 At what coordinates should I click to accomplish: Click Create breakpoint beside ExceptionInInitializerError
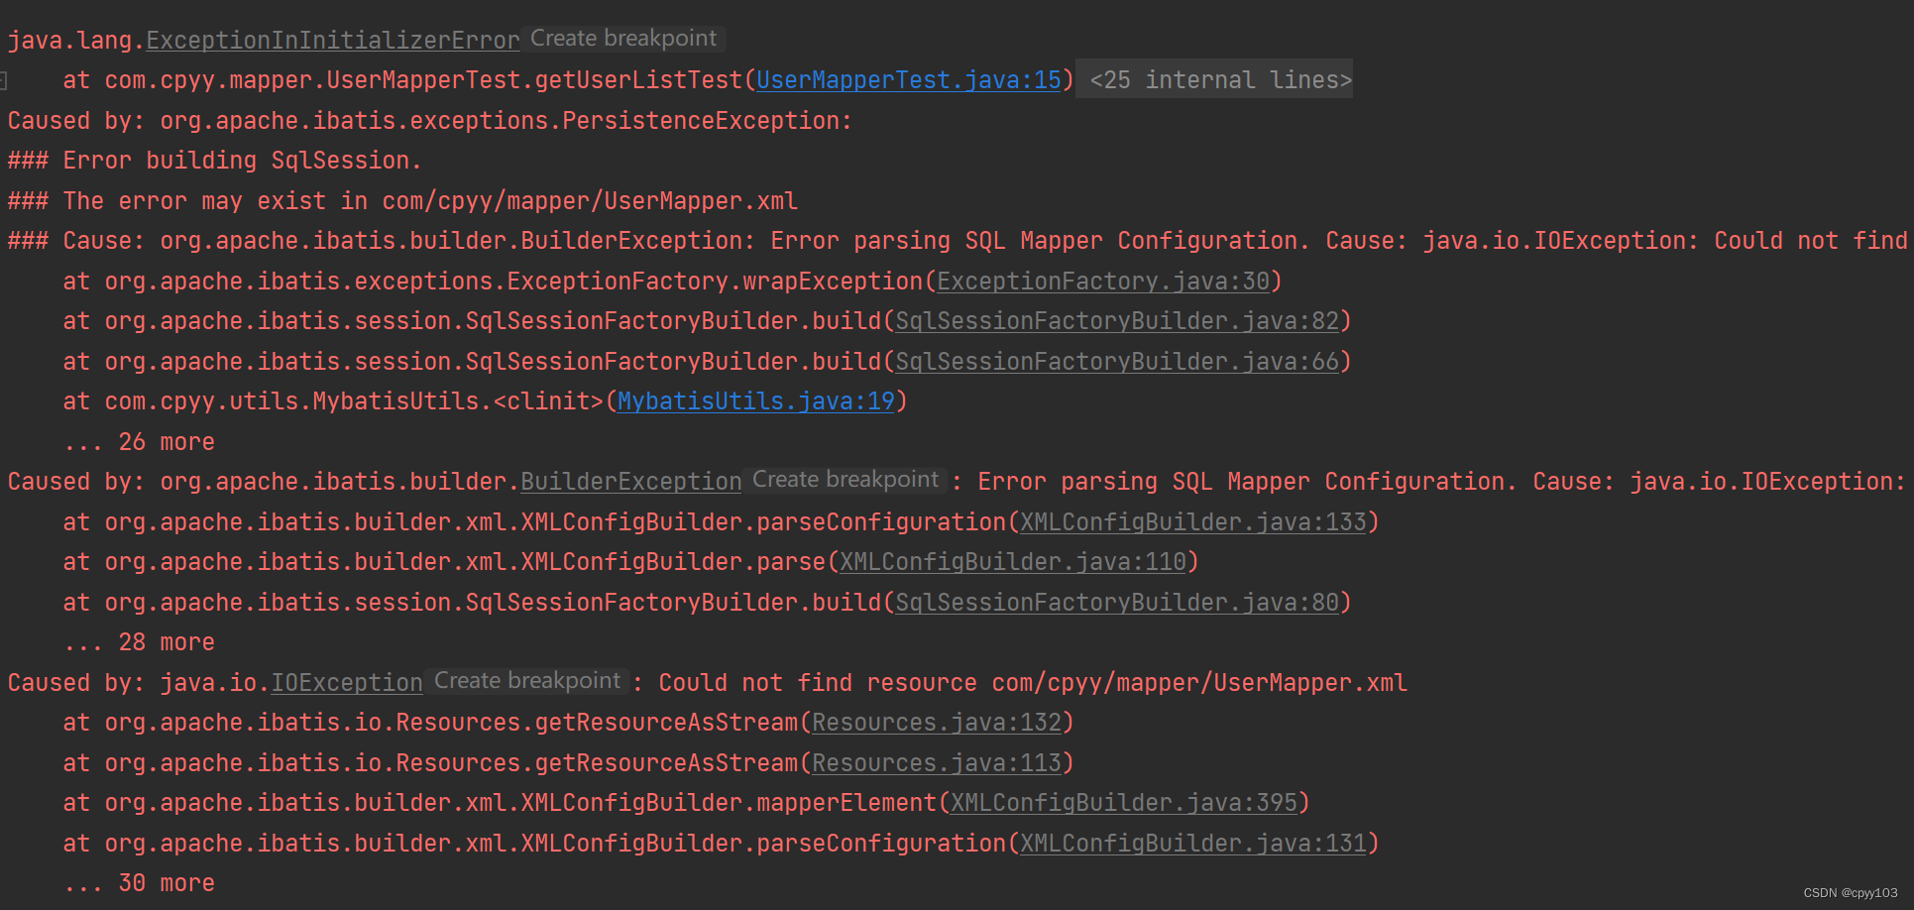[623, 39]
